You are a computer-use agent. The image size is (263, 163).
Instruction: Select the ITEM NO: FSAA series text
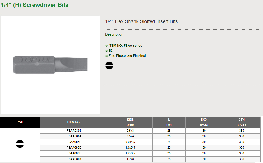click(x=125, y=46)
